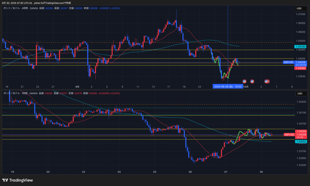This screenshot has height=186, width=310.
Task: Open the second US flag economic event marker
Action: pyautogui.click(x=252, y=81)
